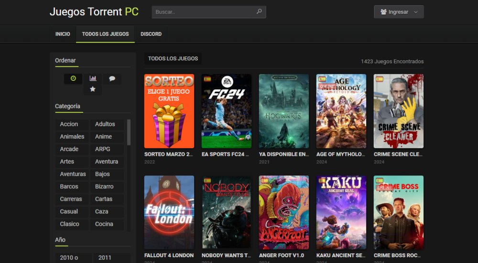Open the Crime Boss cover thumbnail
This screenshot has width=478, height=263.
pos(399,212)
